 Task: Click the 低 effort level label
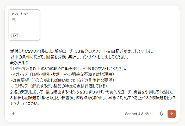coord(147,114)
